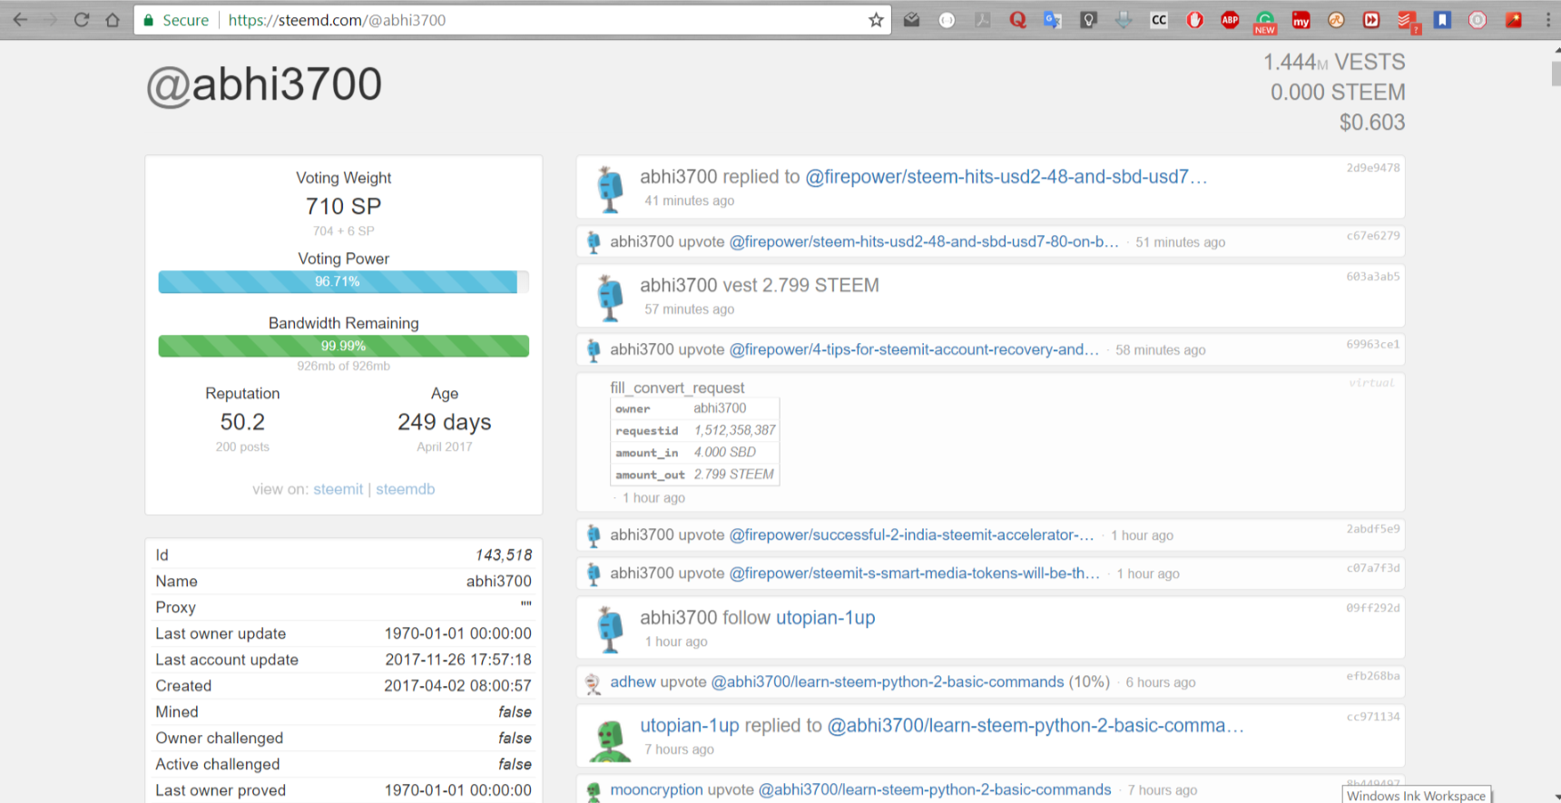Open the mooncryption user link
The image size is (1561, 803).
point(656,789)
